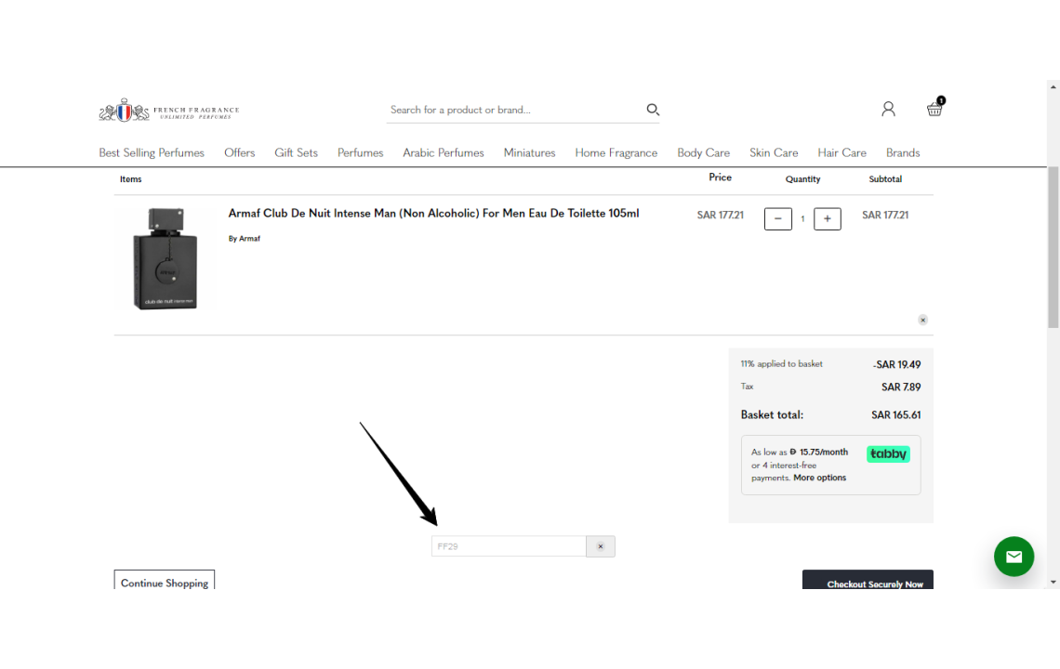Increase quantity with plus button
The height and width of the screenshot is (669, 1060).
coord(828,219)
